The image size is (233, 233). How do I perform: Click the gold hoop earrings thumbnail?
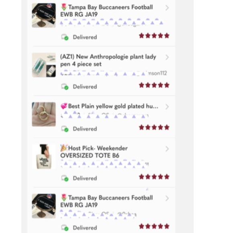pos(44,114)
